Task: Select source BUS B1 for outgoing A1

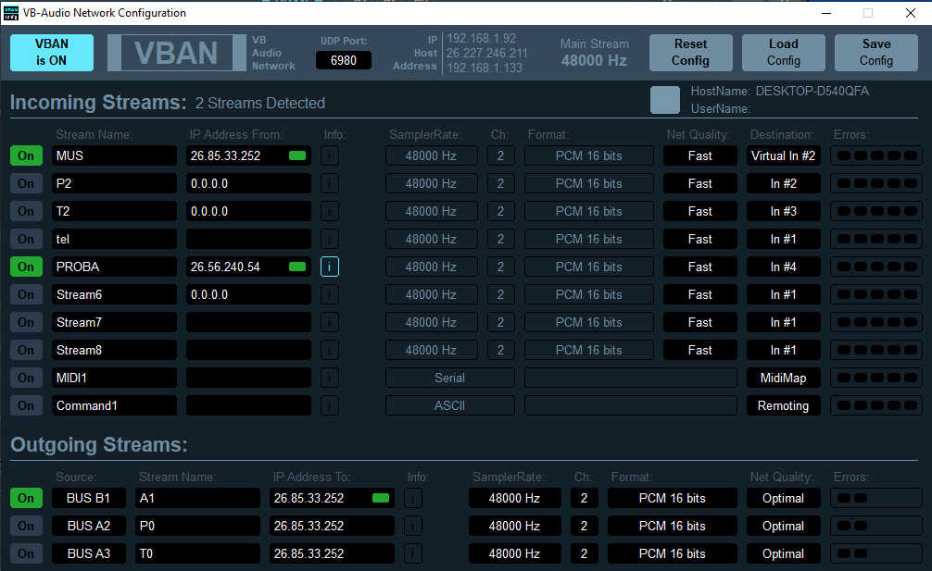Action: (89, 498)
